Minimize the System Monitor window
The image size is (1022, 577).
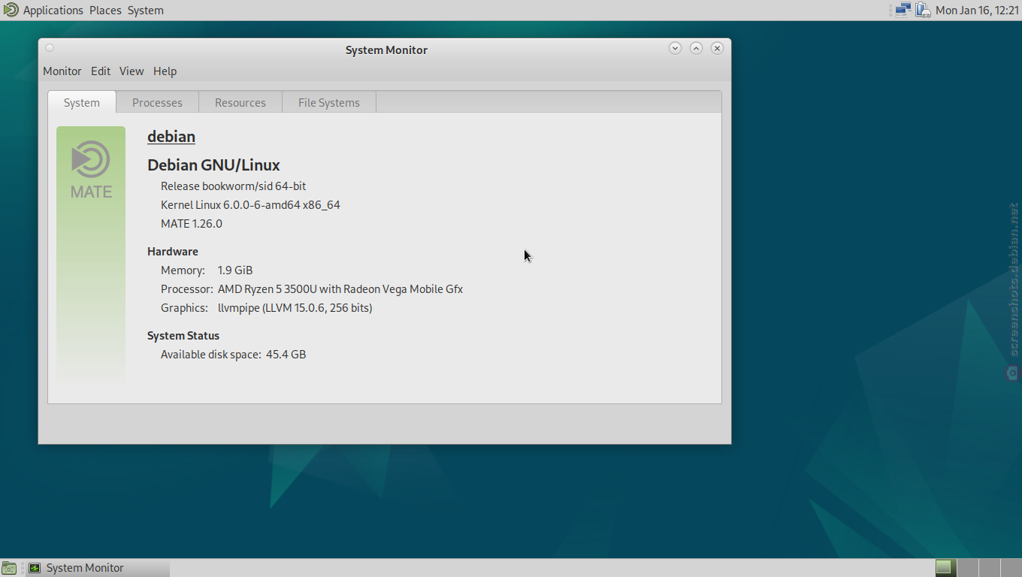675,48
